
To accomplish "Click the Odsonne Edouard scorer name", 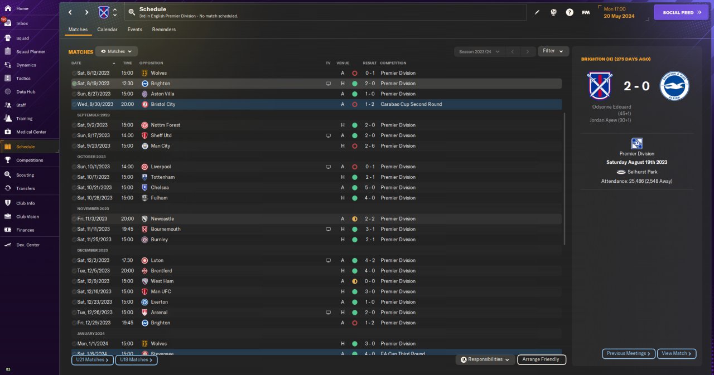I will tap(612, 106).
